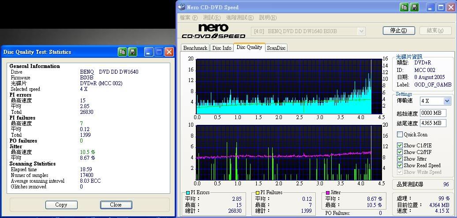This screenshot has width=457, height=218.
Task: Click the 停止 (S) stop button
Action: (399, 30)
